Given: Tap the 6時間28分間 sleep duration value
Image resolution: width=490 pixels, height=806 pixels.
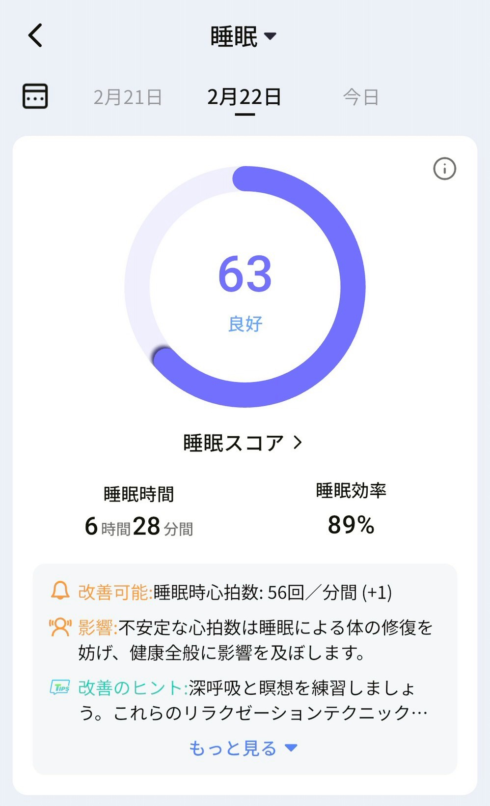Looking at the screenshot, I should pyautogui.click(x=139, y=527).
